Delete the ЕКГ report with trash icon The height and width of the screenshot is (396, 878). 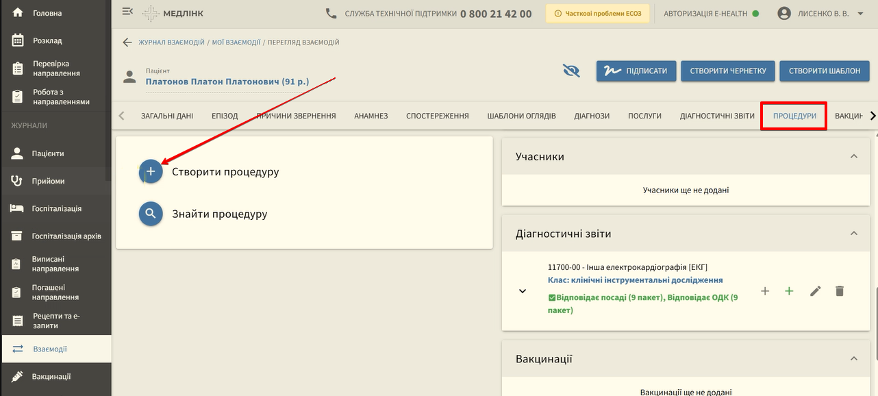tap(840, 291)
